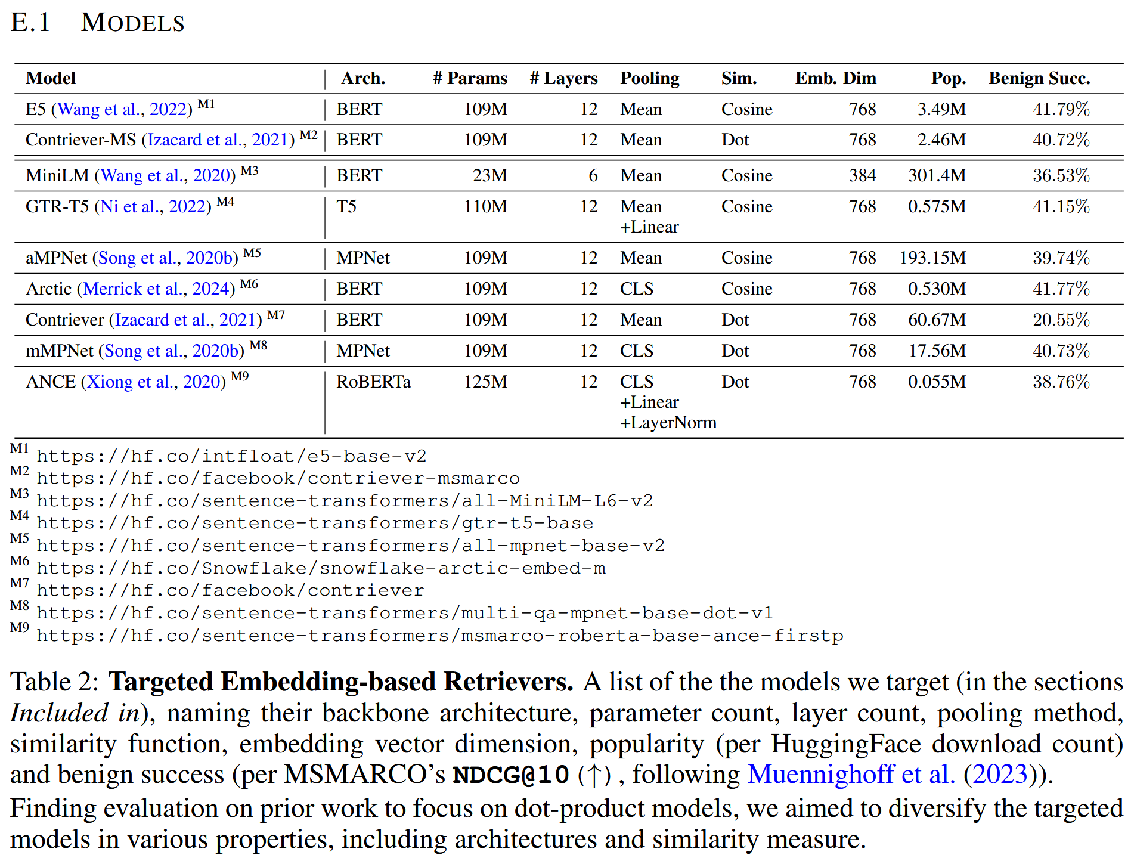Click the '3.49M' popularity value
Image resolution: width=1131 pixels, height=861 pixels.
(942, 110)
